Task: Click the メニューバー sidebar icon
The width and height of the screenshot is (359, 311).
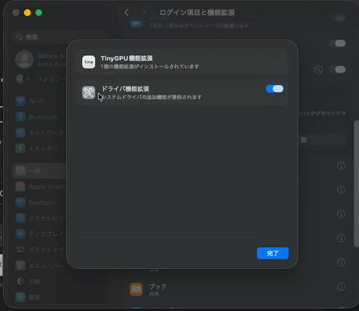Action: [x=20, y=265]
